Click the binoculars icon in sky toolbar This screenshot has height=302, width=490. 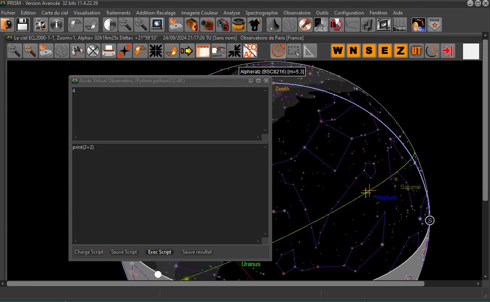(x=78, y=51)
